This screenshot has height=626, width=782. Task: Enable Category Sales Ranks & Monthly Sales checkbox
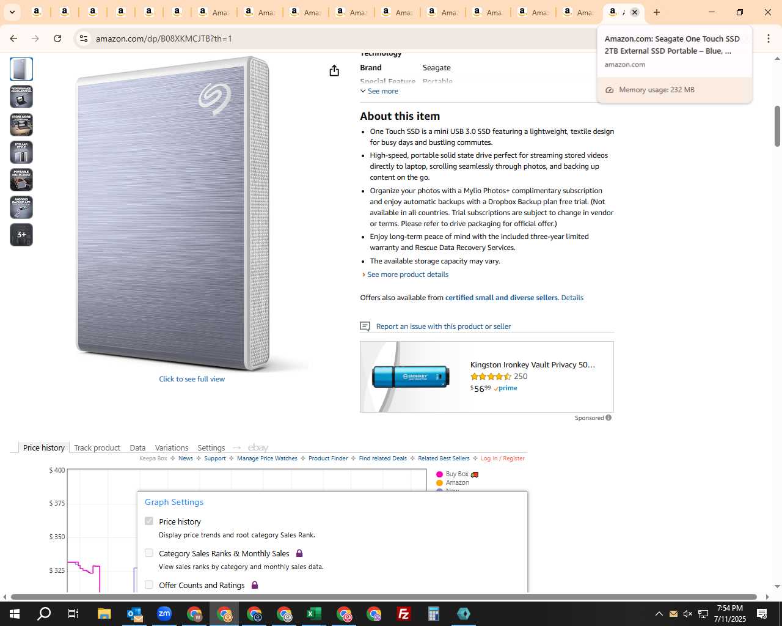[x=149, y=553]
